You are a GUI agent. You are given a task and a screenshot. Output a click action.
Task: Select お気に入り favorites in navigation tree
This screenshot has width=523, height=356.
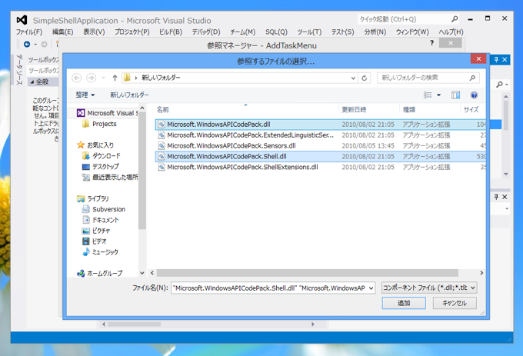click(95, 145)
